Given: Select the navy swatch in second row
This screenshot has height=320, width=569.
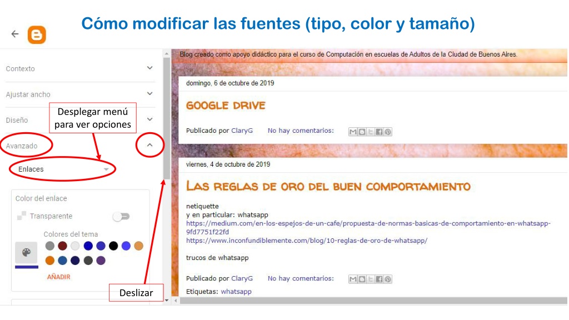Looking at the screenshot, I should 75,260.
